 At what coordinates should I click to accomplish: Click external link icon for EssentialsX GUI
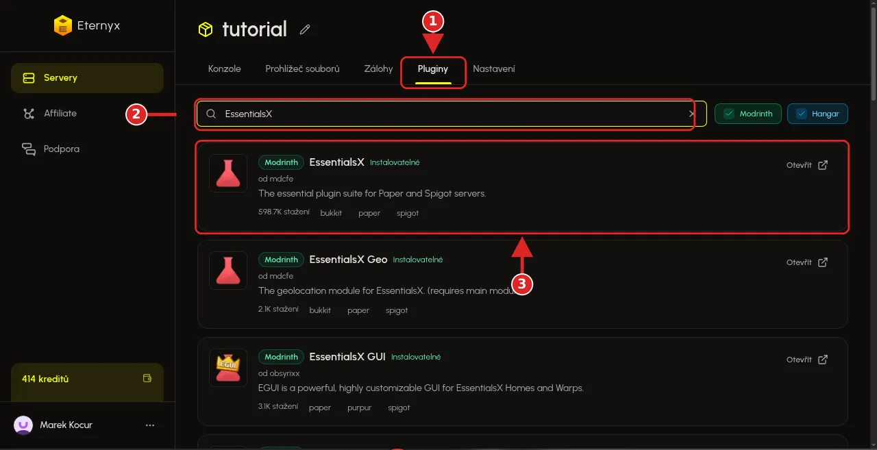[824, 360]
